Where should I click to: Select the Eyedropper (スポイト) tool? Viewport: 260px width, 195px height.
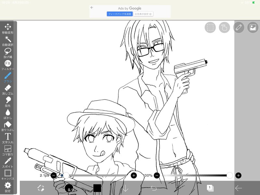7,163
